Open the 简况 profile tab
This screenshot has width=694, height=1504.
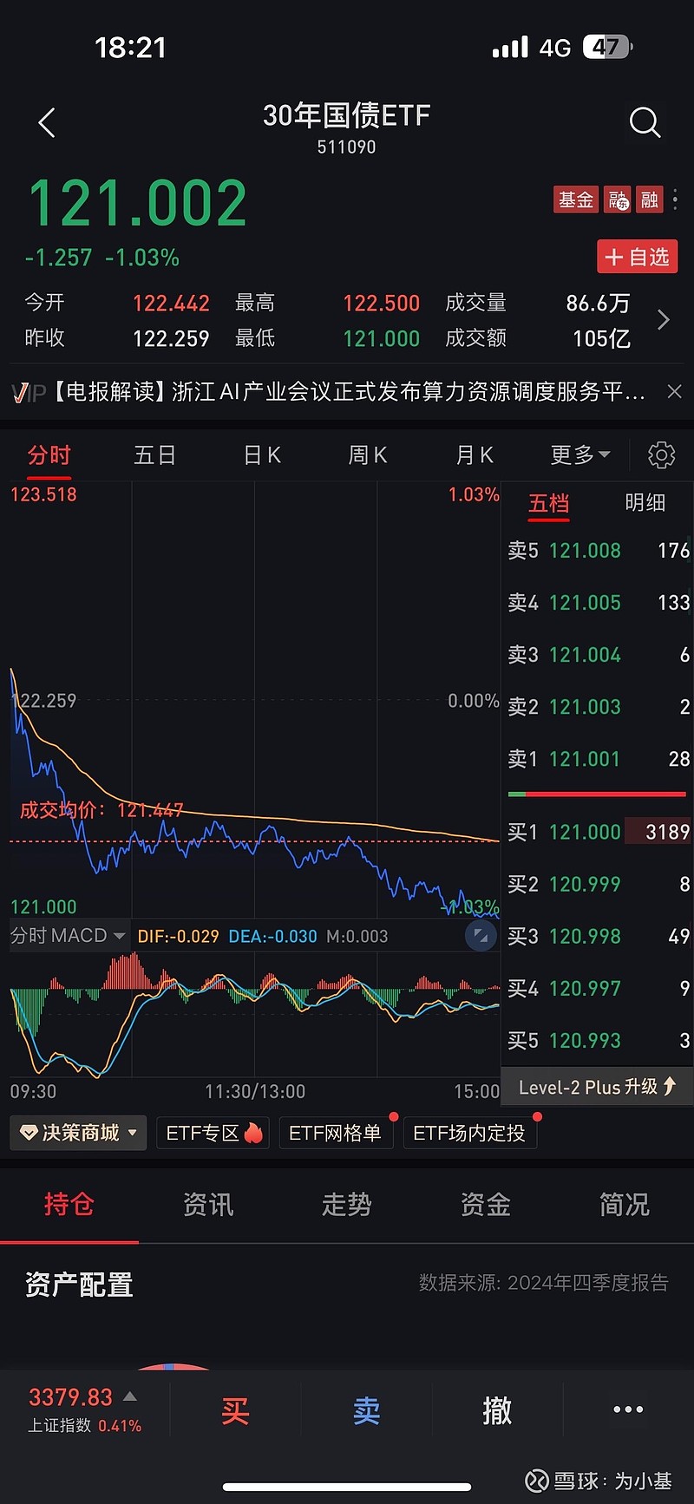pos(625,1204)
